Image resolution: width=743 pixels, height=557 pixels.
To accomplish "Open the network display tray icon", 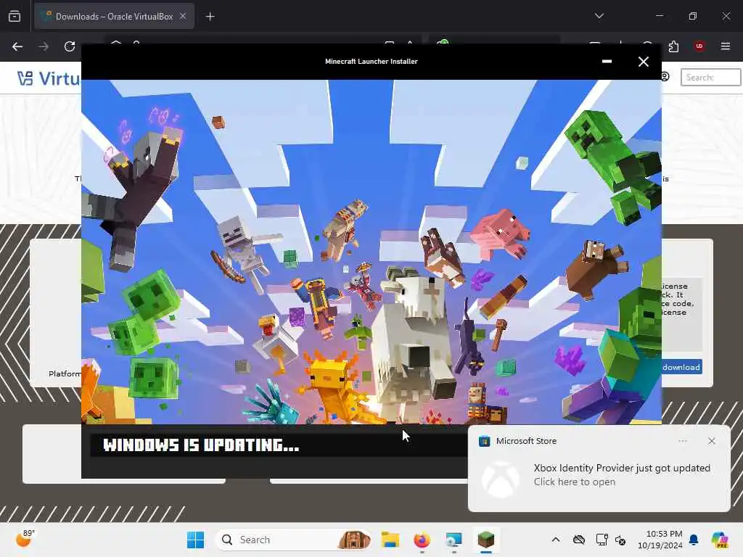I will pos(602,540).
